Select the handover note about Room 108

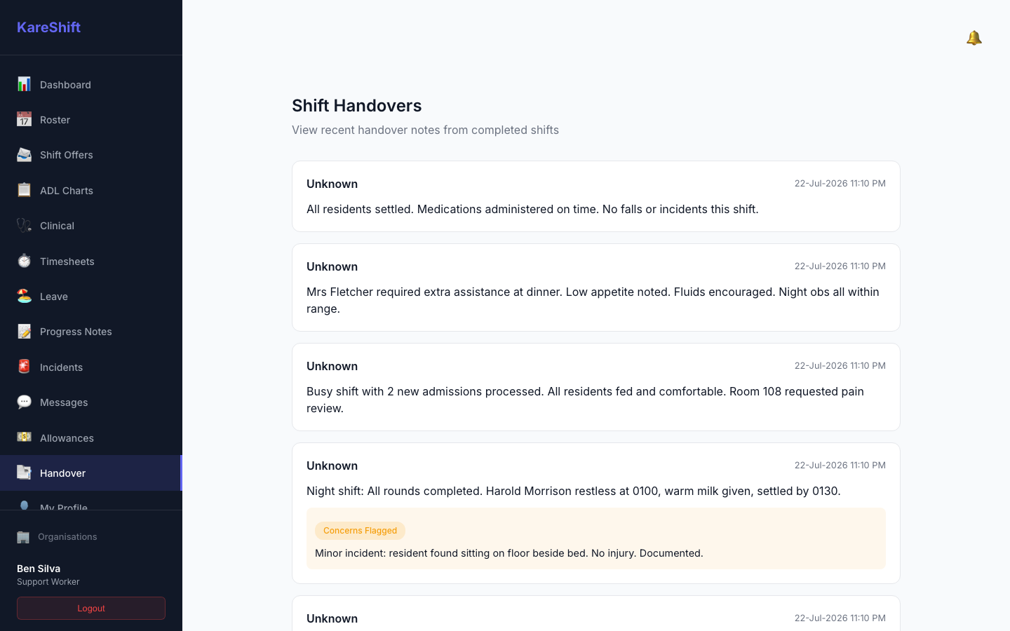(x=596, y=387)
